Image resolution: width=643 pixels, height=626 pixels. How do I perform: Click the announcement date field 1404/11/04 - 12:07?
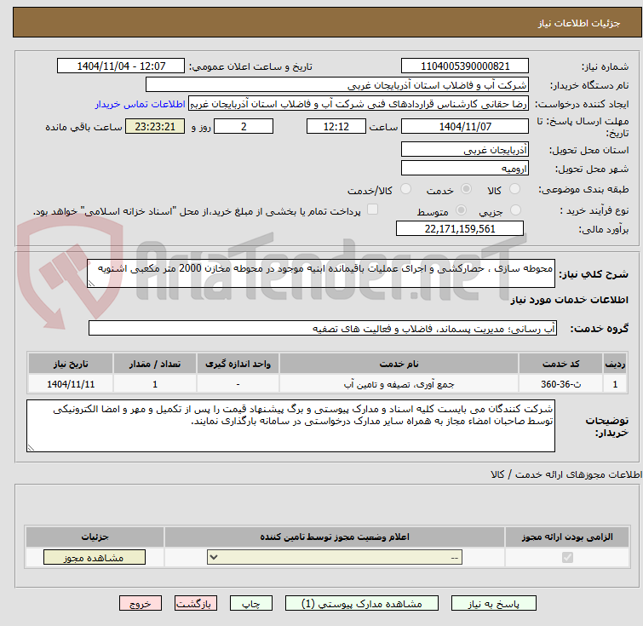point(121,66)
